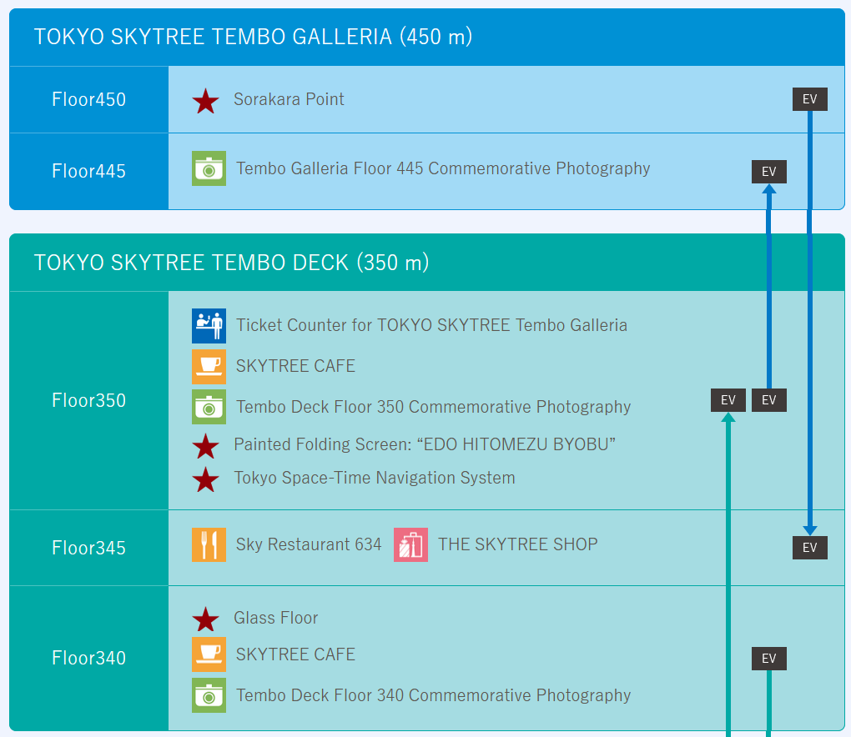Viewport: 851px width, 737px height.
Task: Select SKYTREE CAFE text on Floor340
Action: pos(295,654)
